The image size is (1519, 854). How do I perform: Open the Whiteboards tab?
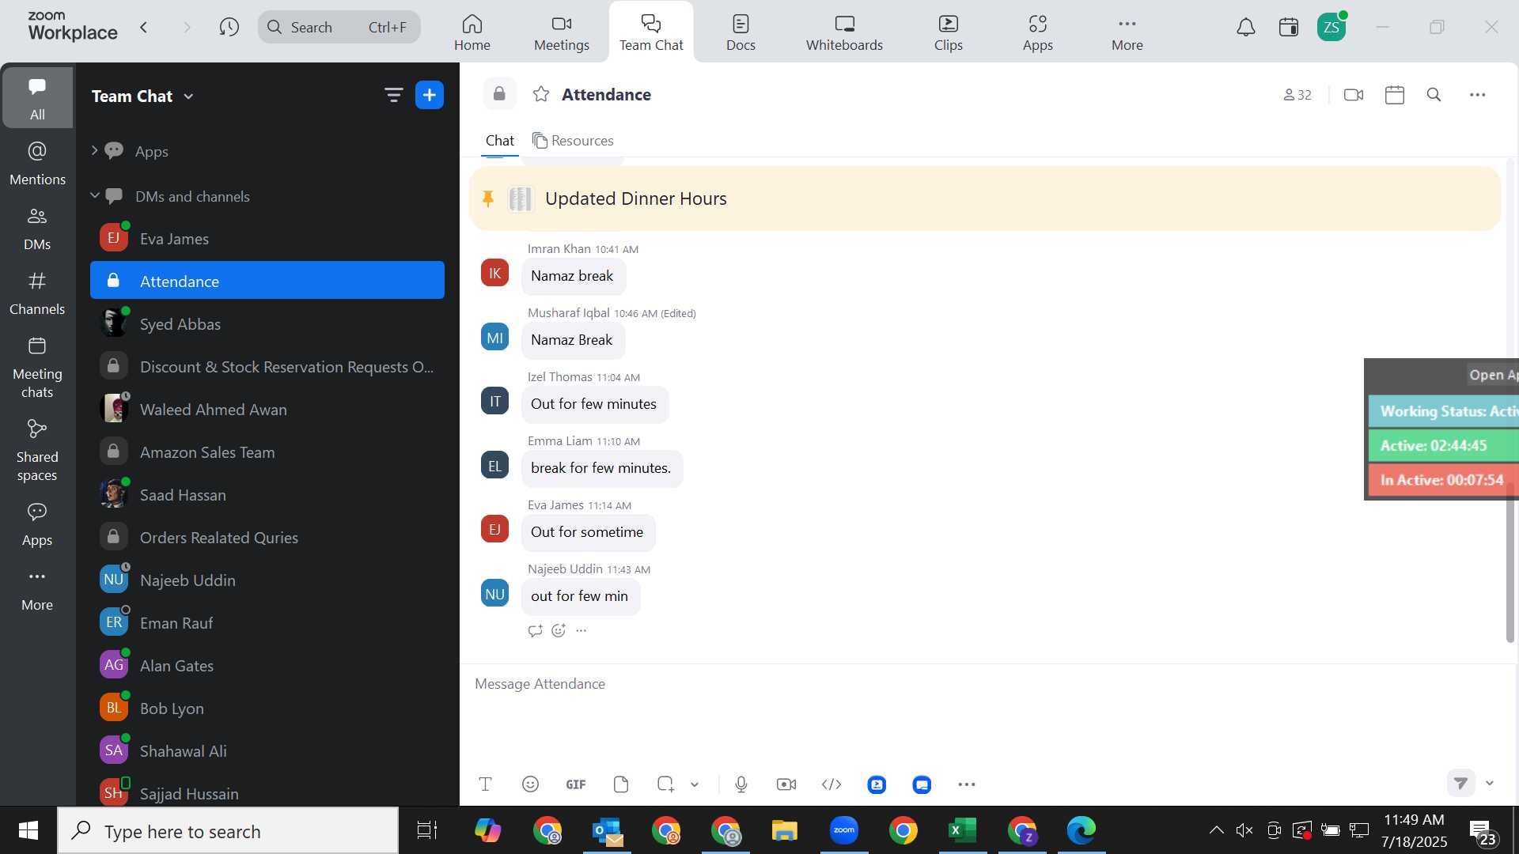[844, 32]
